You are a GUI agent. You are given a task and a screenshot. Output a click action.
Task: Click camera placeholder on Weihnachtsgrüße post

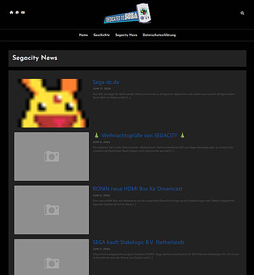[51, 156]
